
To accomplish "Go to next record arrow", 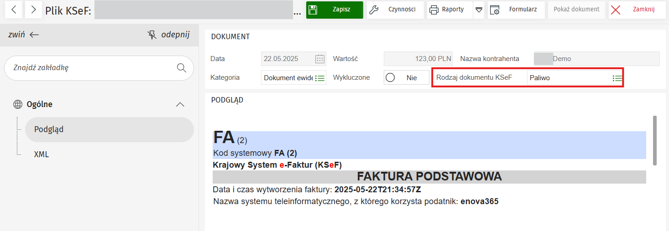I will (33, 10).
